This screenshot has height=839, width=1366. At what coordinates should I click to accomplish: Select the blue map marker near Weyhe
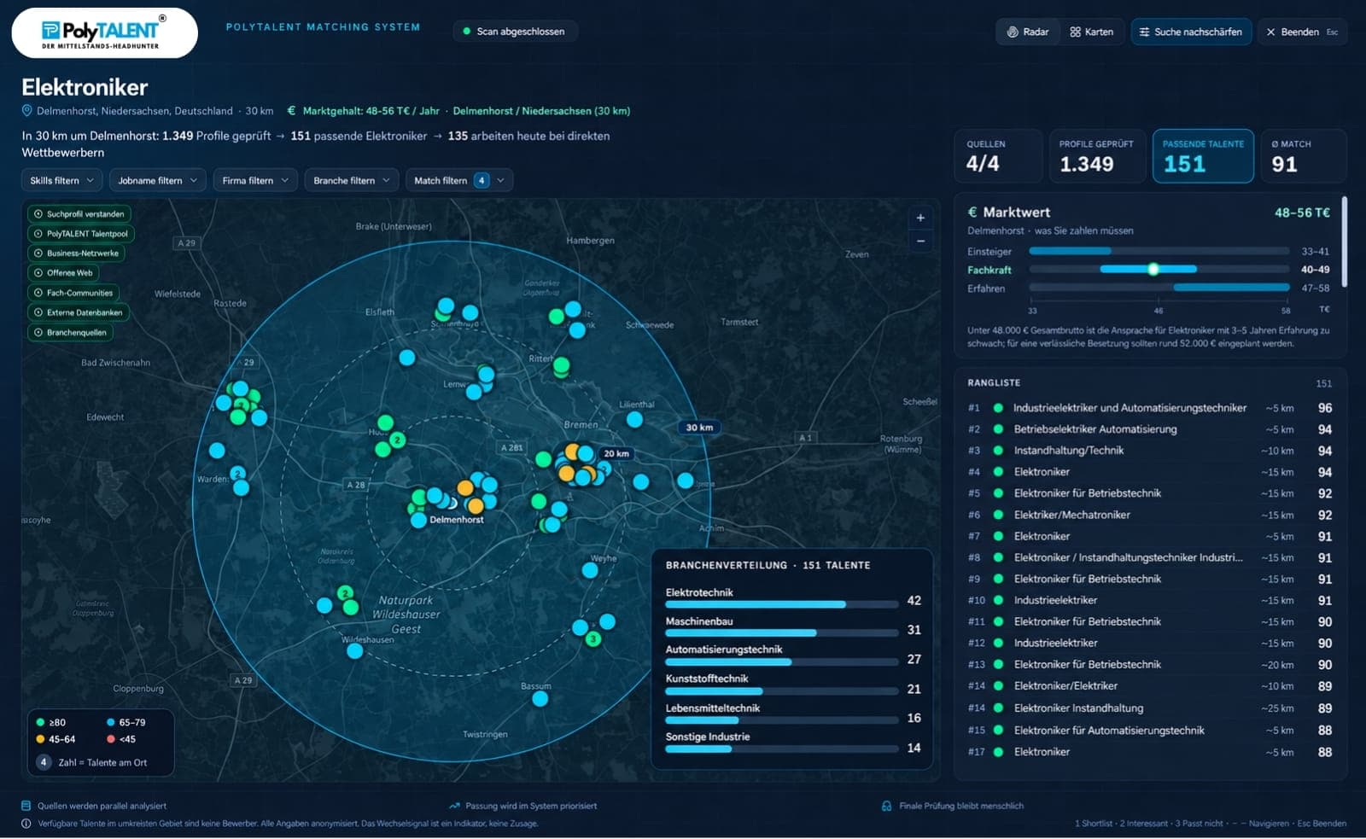point(590,570)
